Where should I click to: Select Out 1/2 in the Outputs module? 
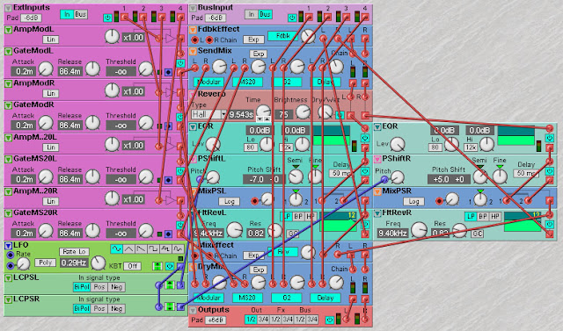click(x=250, y=320)
